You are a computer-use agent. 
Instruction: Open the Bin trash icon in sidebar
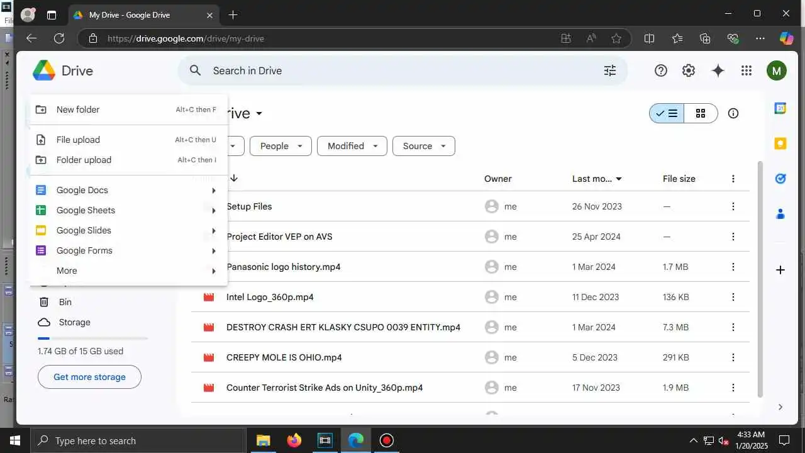click(44, 302)
